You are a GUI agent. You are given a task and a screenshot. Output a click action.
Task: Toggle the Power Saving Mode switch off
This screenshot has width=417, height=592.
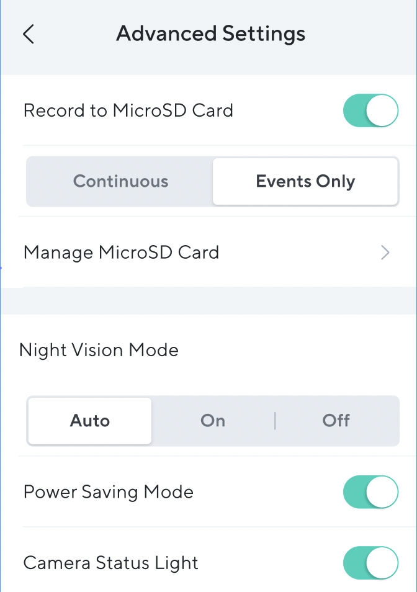(x=370, y=491)
